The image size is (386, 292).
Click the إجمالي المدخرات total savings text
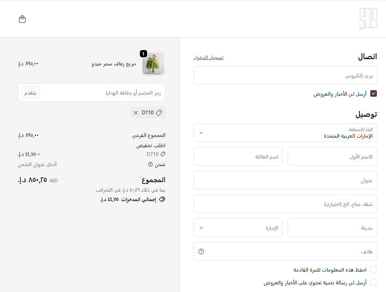[139, 200]
